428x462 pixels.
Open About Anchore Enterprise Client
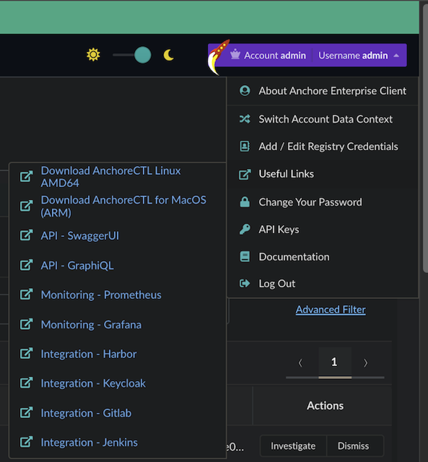click(332, 91)
